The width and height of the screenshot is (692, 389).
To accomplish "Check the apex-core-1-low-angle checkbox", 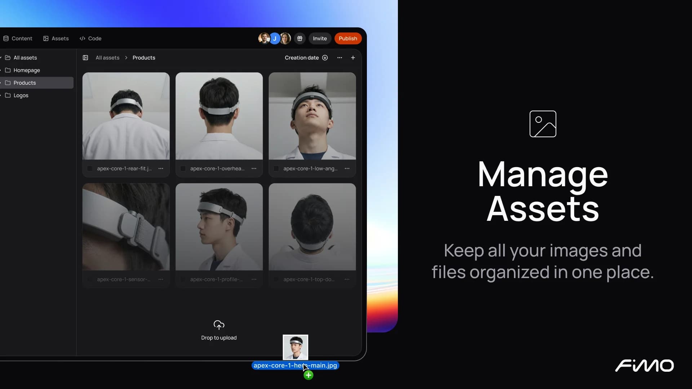I will [x=276, y=169].
